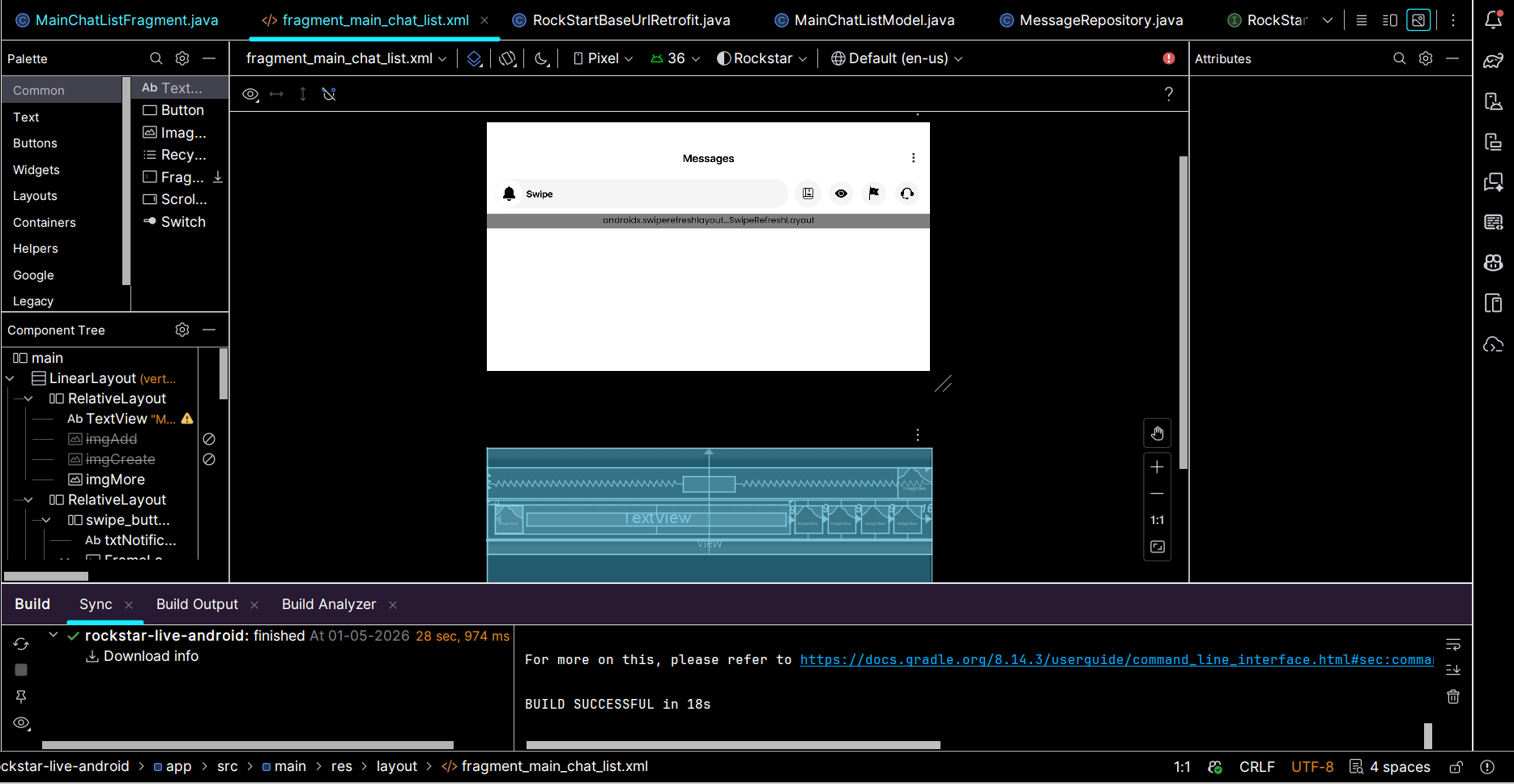Viewport: 1514px width, 784px height.
Task: Switch to MainChatListFragment.java tab
Action: (x=117, y=20)
